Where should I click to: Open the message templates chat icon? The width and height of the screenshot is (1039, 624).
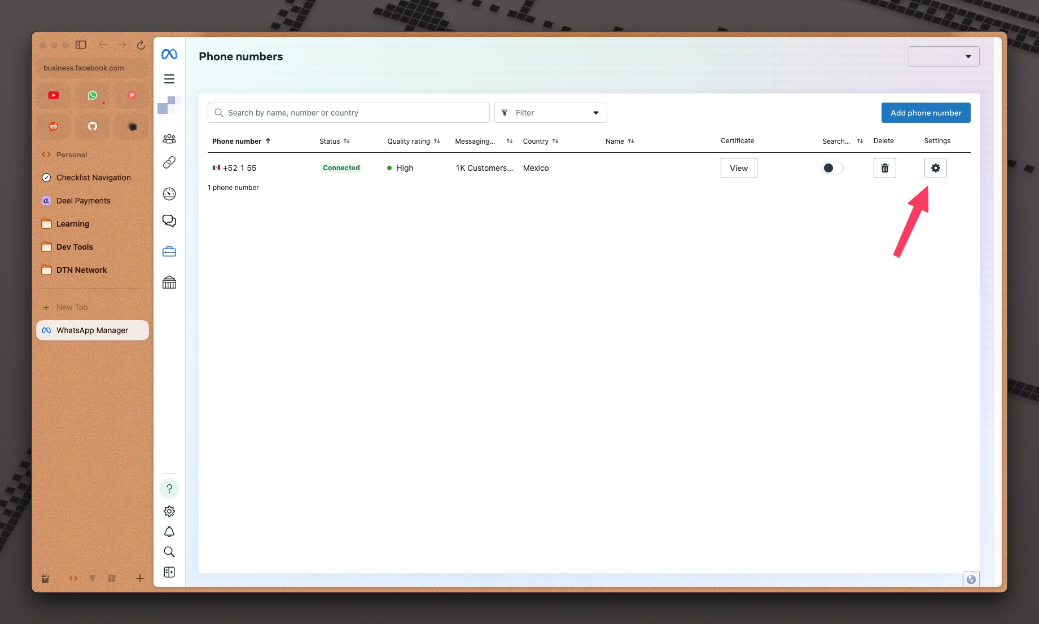(x=169, y=221)
